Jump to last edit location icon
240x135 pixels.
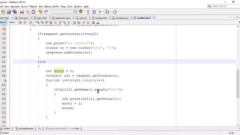[20, 22]
